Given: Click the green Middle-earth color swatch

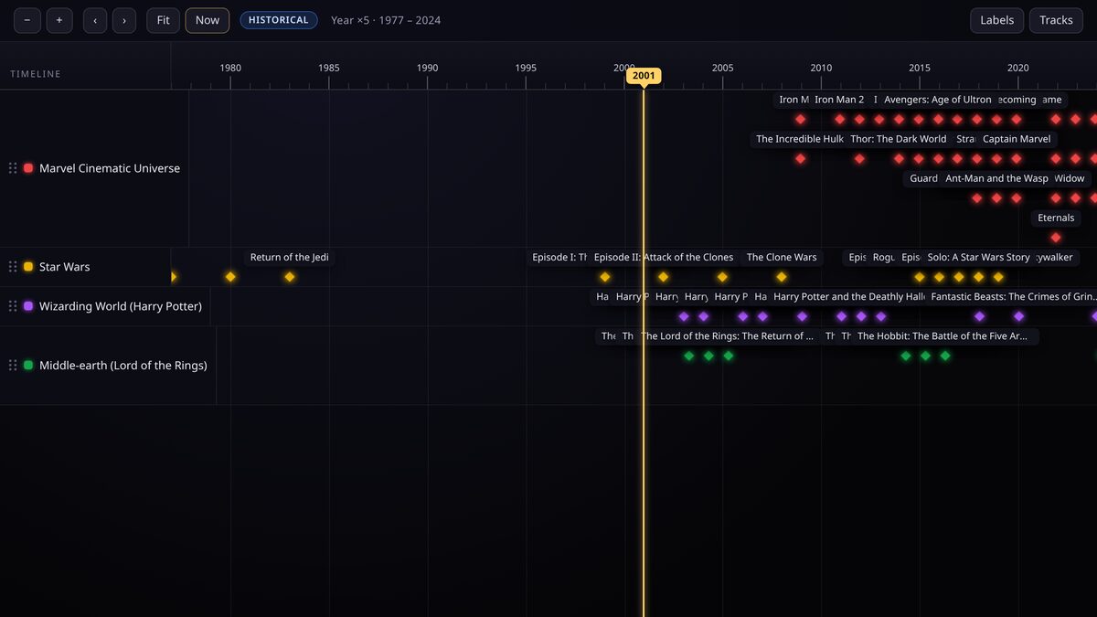Looking at the screenshot, I should [x=28, y=366].
